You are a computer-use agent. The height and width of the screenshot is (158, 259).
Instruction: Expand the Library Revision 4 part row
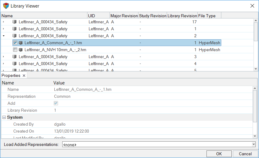tap(3, 64)
